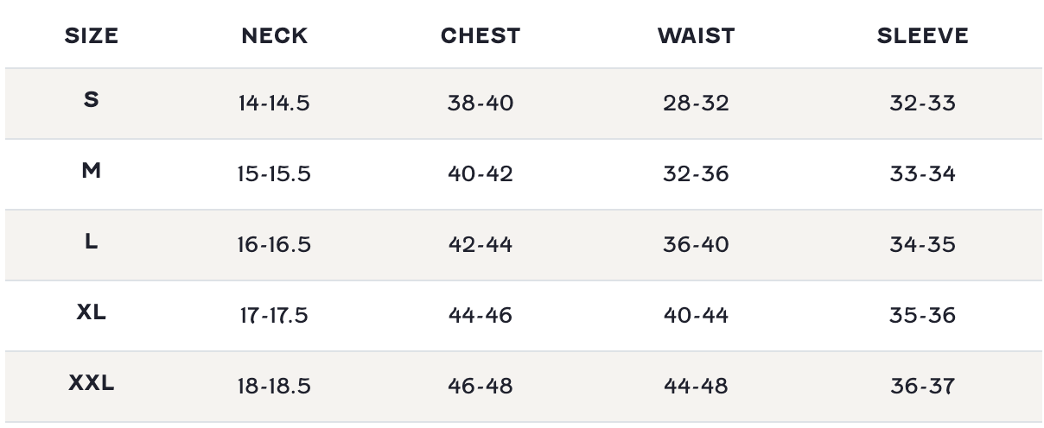Click sleeve measurement 35-36

click(922, 316)
